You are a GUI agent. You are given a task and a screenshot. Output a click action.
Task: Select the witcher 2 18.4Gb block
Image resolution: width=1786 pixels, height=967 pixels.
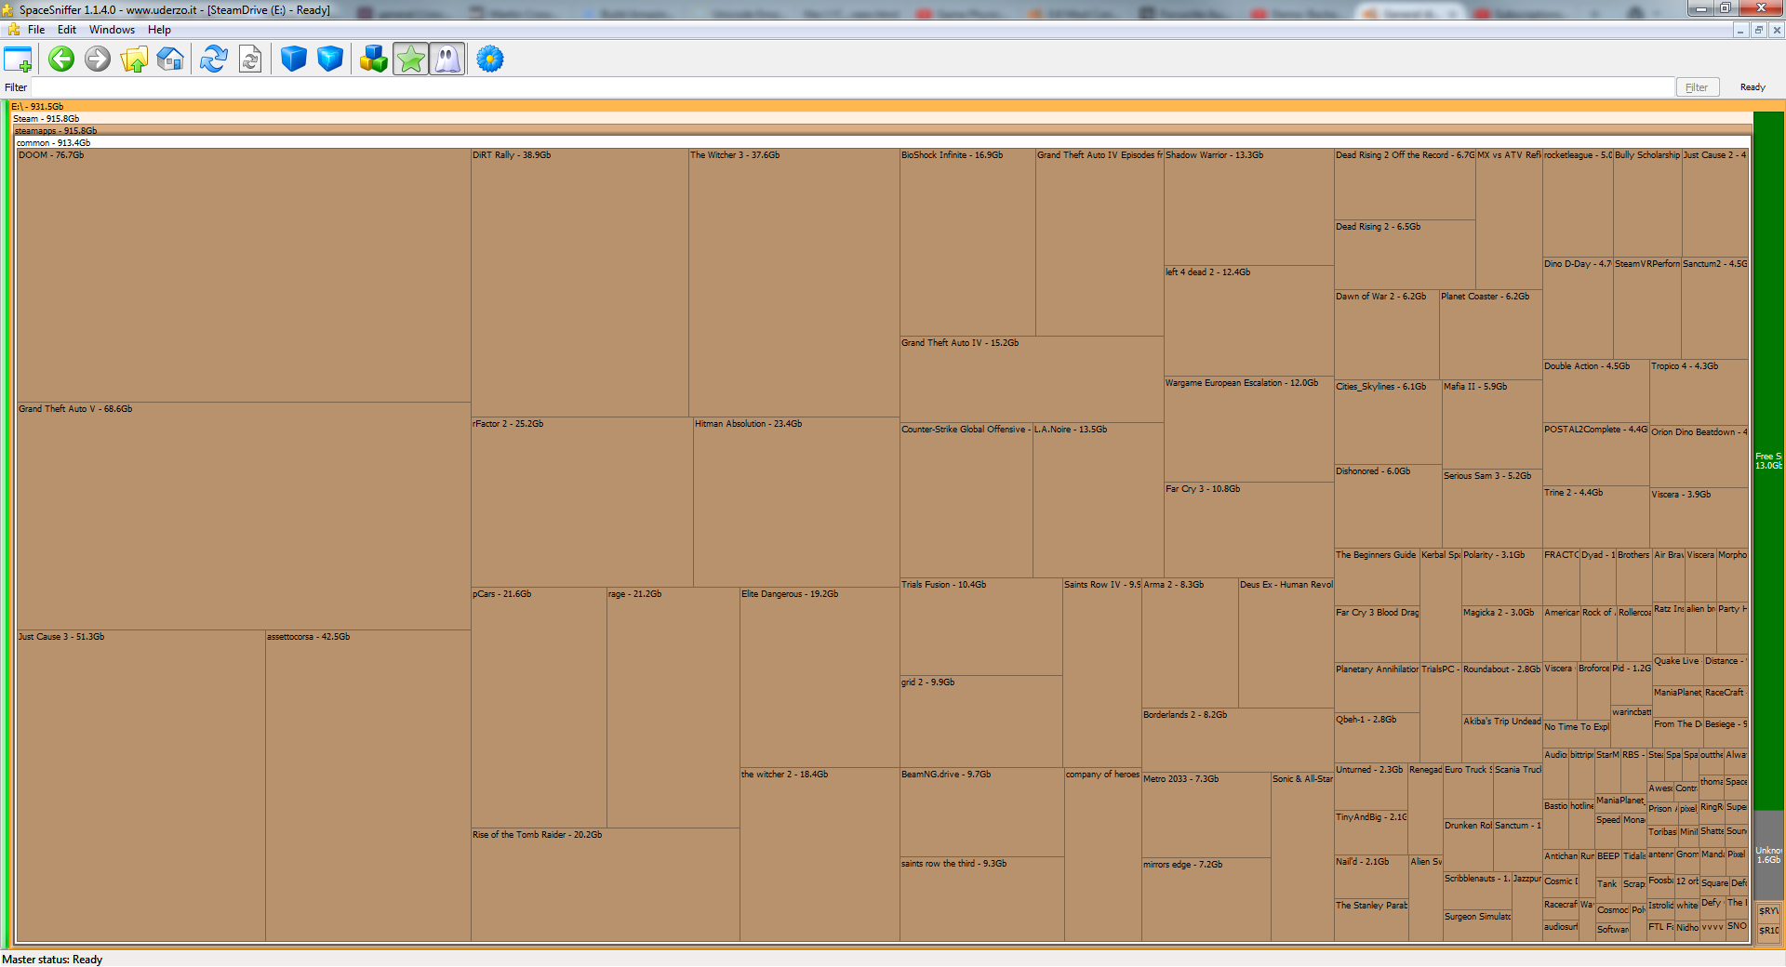(820, 854)
